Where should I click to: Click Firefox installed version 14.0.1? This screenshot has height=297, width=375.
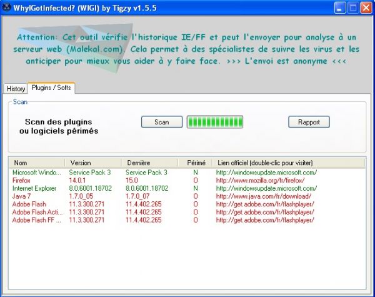tap(77, 181)
